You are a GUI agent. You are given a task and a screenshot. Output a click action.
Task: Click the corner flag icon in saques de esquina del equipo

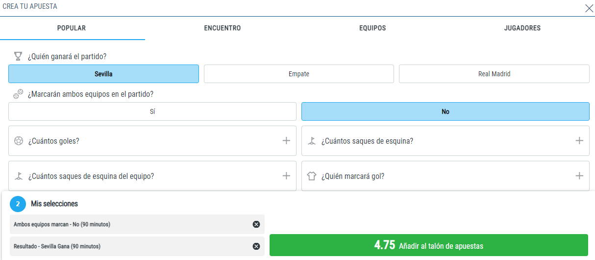19,176
